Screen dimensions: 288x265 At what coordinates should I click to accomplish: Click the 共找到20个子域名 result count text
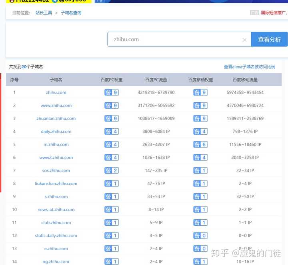click(26, 67)
